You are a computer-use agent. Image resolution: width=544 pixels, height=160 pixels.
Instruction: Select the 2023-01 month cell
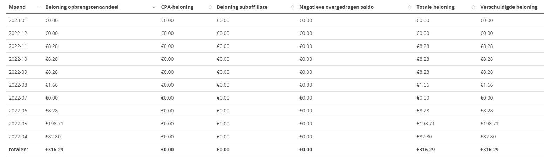(18, 20)
